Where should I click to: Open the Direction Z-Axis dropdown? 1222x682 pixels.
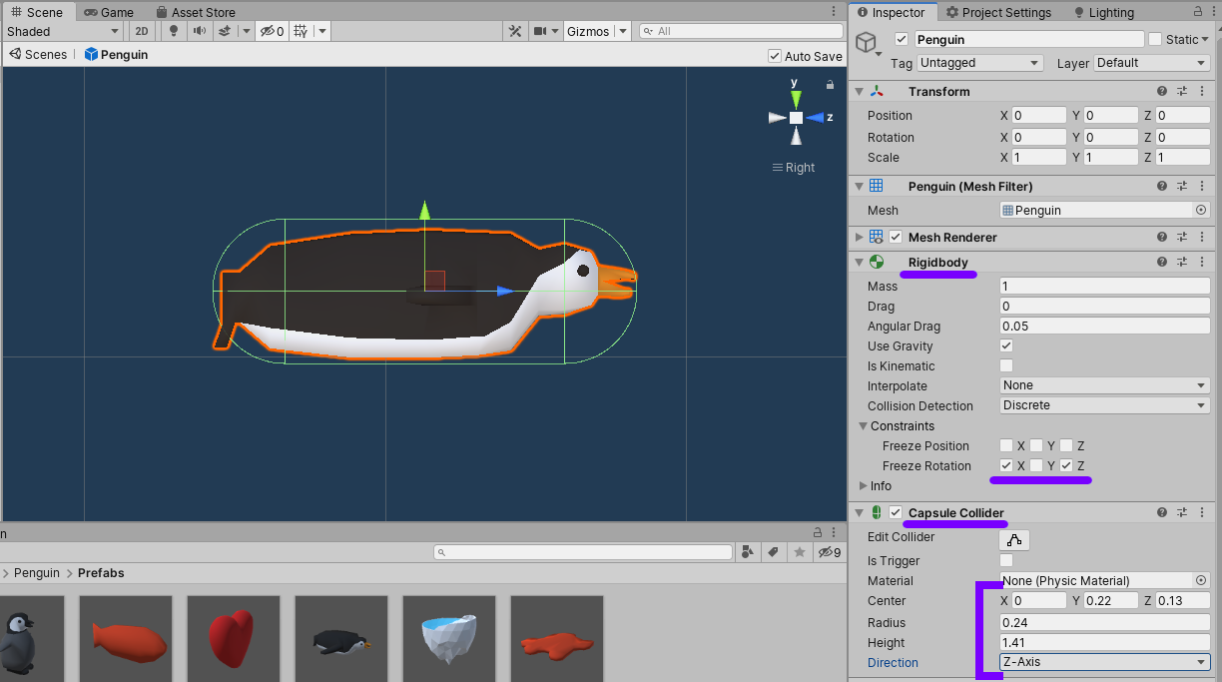tap(1104, 662)
